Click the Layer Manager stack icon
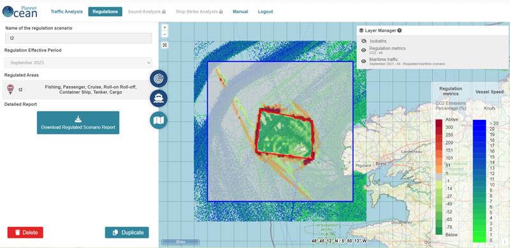This screenshot has height=248, width=510. pos(361,30)
